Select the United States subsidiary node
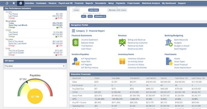Screen dimensions: 207x109 (x=94, y=10)
